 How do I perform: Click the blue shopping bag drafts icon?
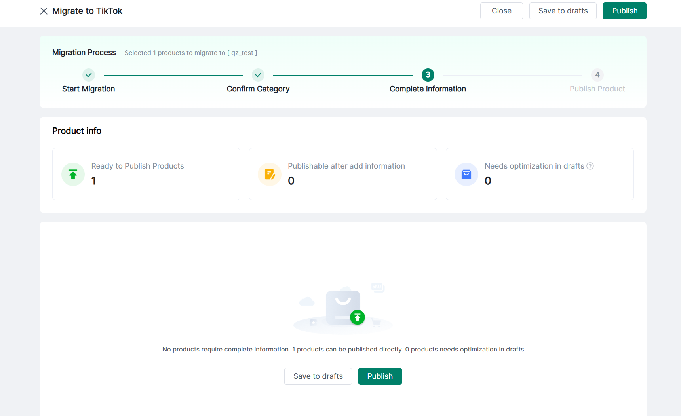[466, 174]
